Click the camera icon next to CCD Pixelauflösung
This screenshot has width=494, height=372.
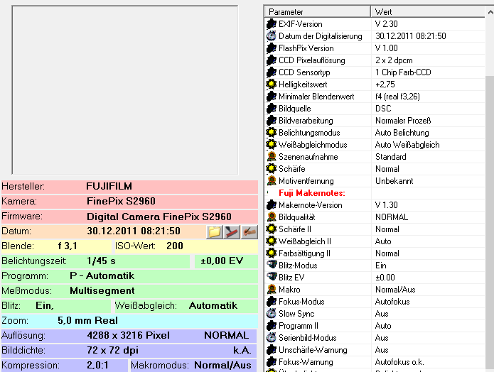pos(272,60)
